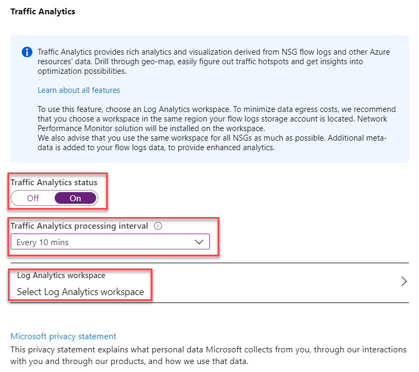Image resolution: width=419 pixels, height=372 pixels.
Task: Switch Traffic Analytics status to Off
Action: [x=33, y=198]
